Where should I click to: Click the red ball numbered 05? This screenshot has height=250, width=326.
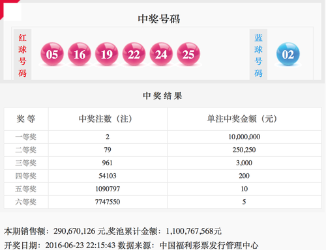[52, 54]
